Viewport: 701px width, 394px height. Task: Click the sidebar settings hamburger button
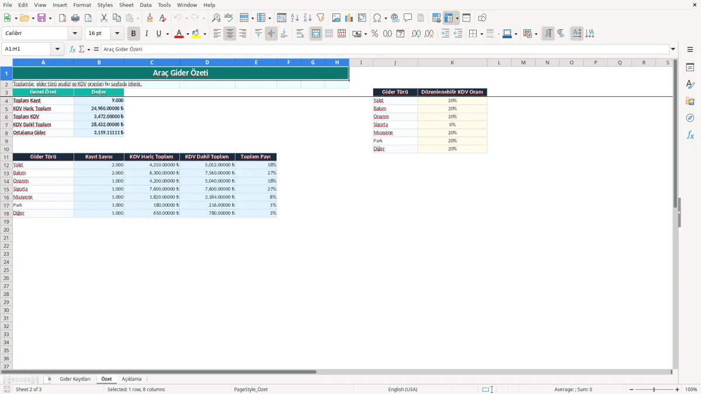coord(690,50)
